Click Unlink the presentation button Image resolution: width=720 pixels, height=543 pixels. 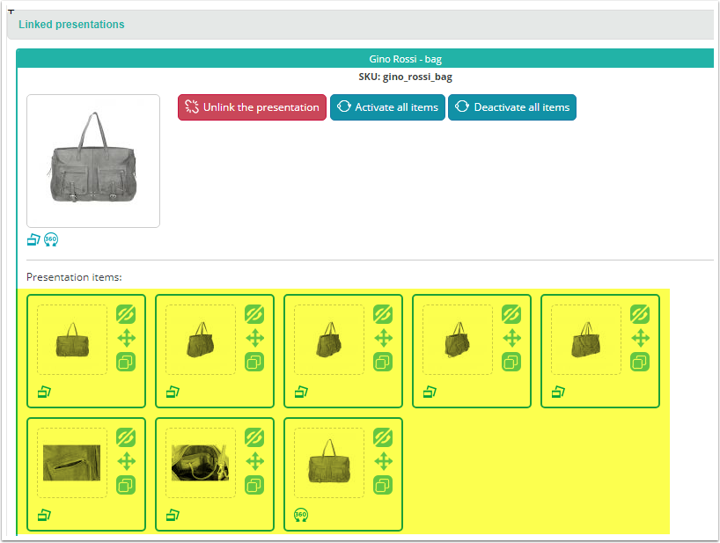coord(252,107)
